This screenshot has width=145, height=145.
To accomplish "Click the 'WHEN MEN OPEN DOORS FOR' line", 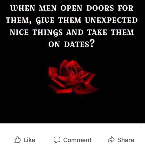I will (72, 8).
